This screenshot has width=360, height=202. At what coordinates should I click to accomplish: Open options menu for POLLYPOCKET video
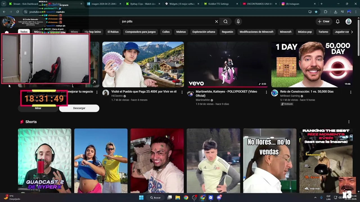pyautogui.click(x=266, y=92)
